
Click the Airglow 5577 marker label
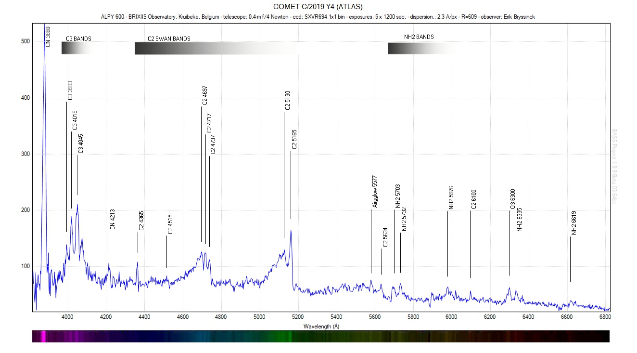[375, 192]
